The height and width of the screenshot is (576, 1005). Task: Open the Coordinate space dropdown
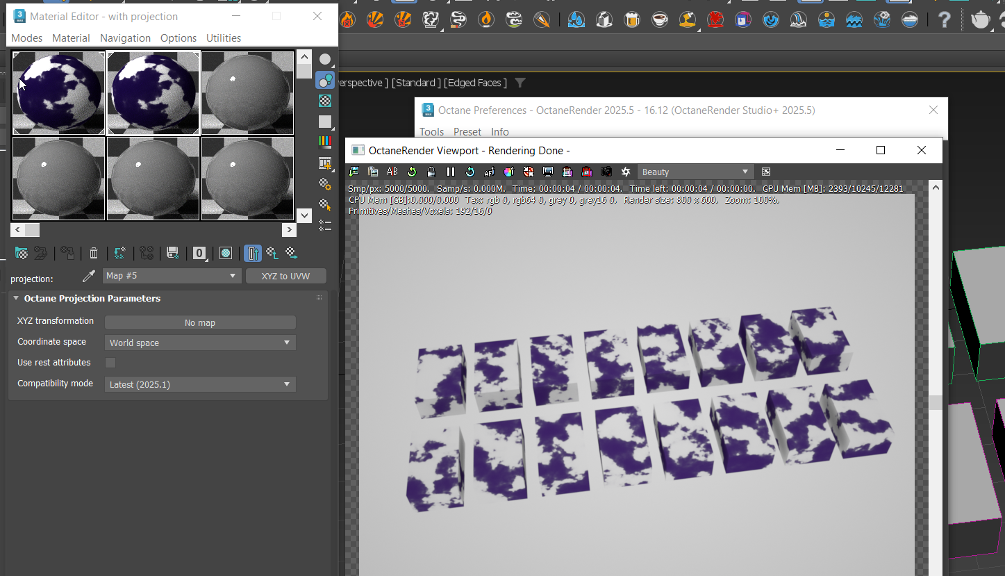(200, 343)
